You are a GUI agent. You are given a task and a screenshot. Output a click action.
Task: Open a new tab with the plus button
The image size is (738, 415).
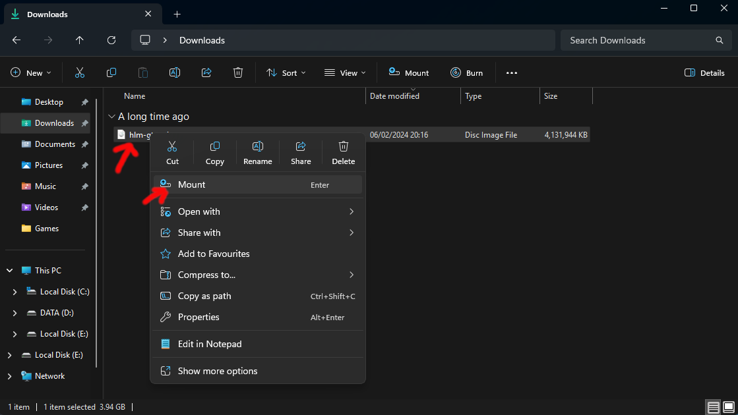click(177, 14)
